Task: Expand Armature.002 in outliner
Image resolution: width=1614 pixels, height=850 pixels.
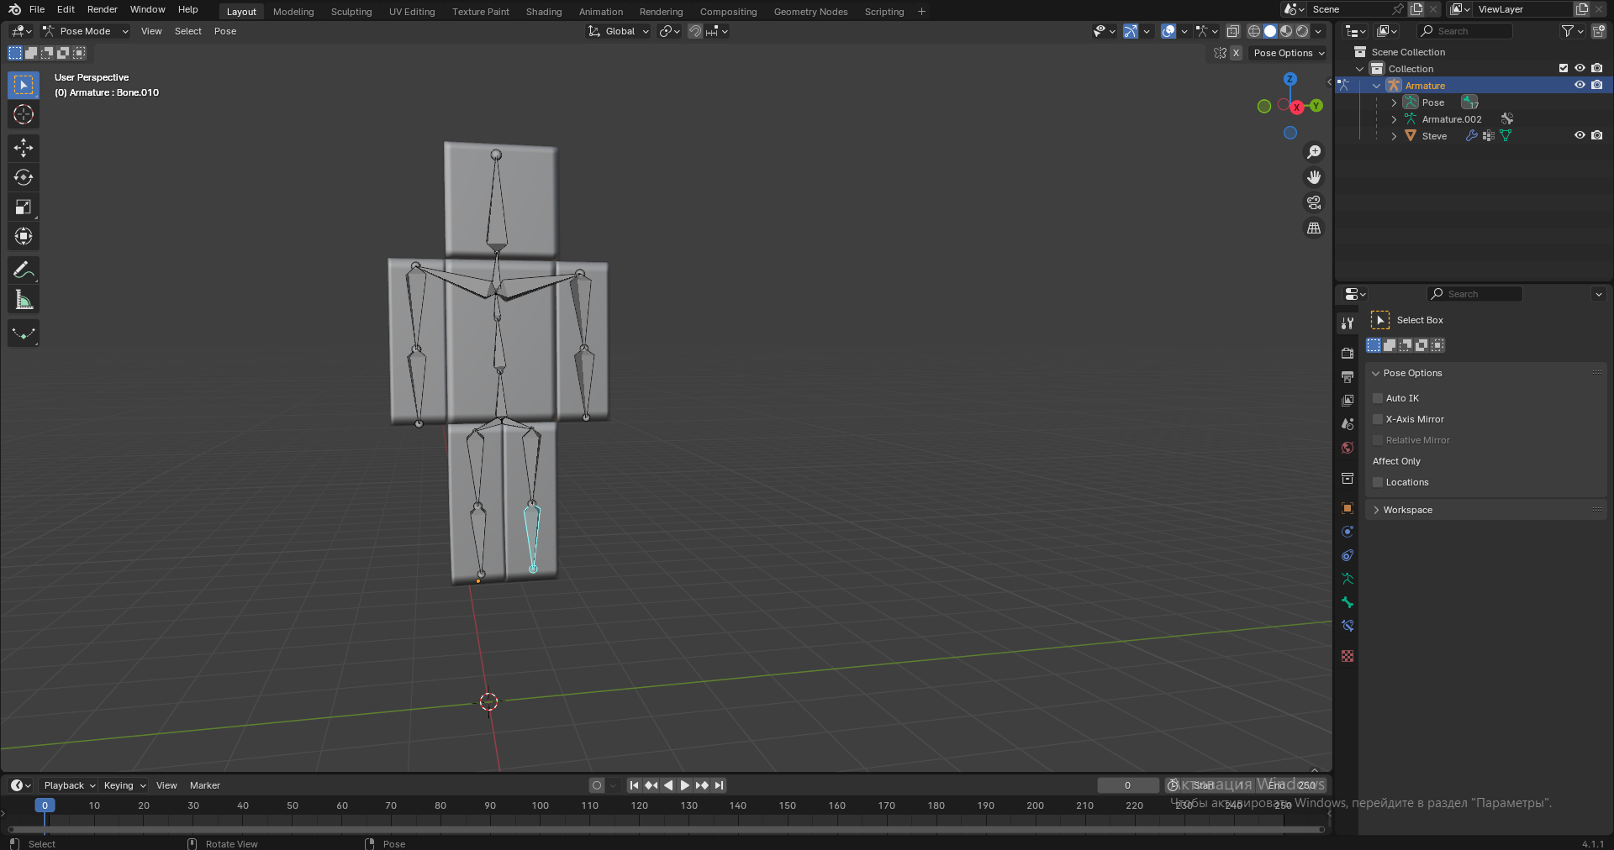Action: (x=1394, y=119)
